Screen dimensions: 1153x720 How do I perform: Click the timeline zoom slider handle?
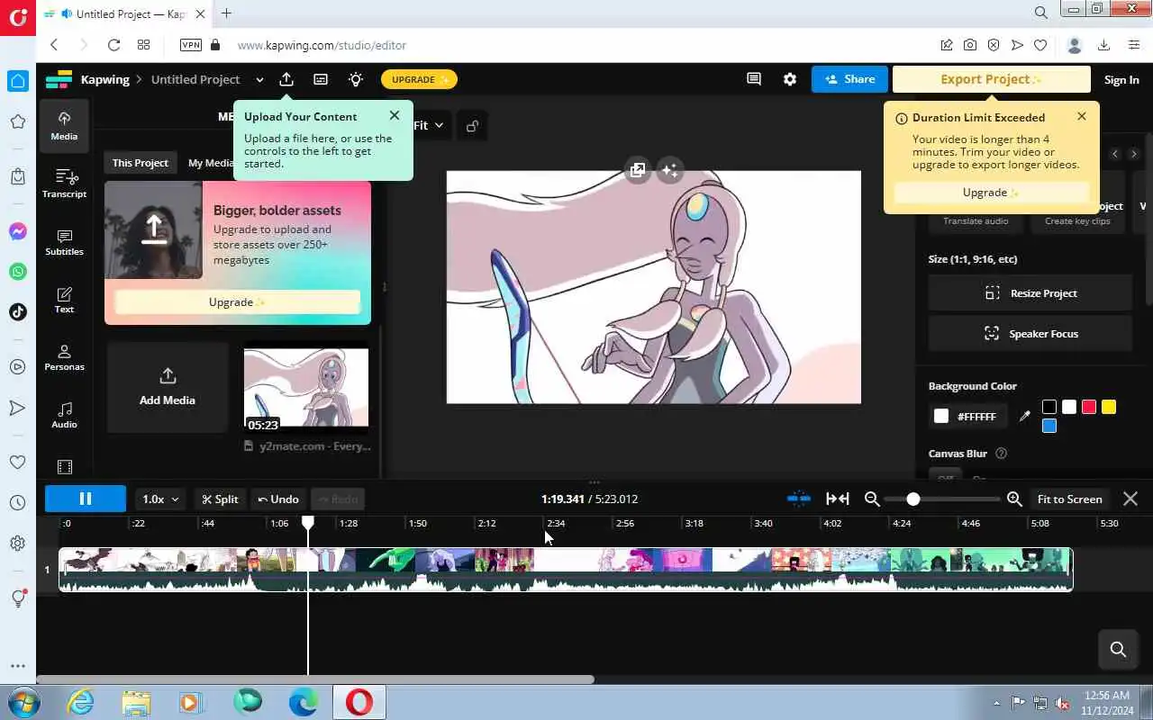pos(913,499)
